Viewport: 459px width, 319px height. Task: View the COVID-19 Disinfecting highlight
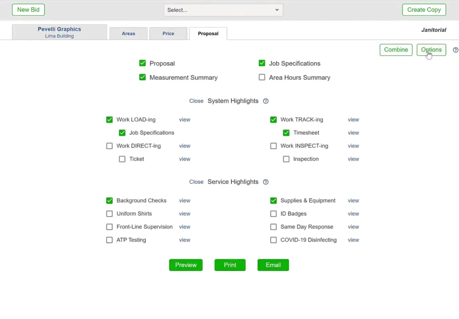[353, 240]
